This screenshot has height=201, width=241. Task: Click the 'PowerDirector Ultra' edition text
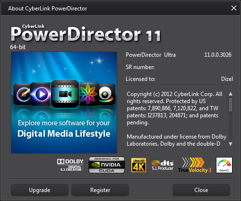coord(151,55)
